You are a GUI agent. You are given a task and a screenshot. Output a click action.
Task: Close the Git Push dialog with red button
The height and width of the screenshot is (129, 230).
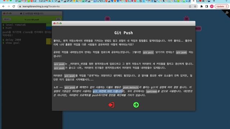tap(54, 23)
